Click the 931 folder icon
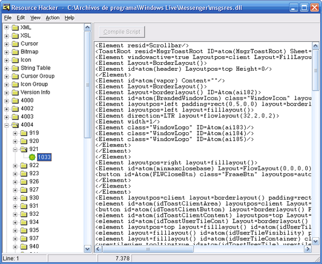This screenshot has width=322, height=264. point(24,206)
